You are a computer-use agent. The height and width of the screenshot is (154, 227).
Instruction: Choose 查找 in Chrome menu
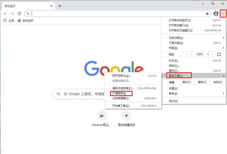tap(194, 71)
